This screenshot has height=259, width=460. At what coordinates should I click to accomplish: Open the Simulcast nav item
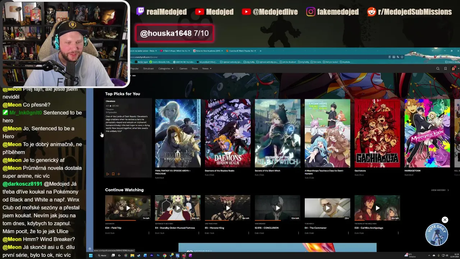tap(148, 68)
